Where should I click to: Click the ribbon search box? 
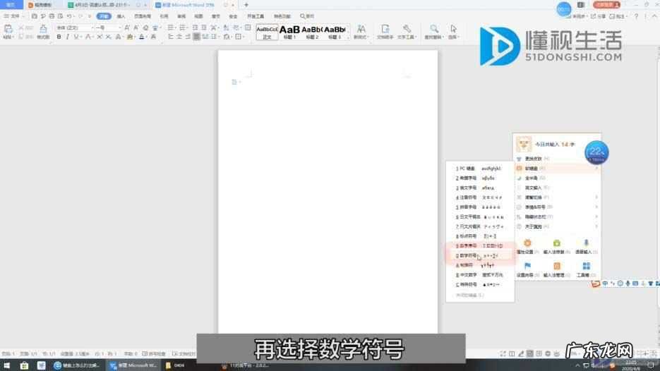[x=307, y=16]
